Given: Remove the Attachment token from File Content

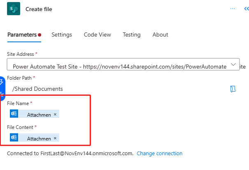Looking at the screenshot, I should pos(55,138).
